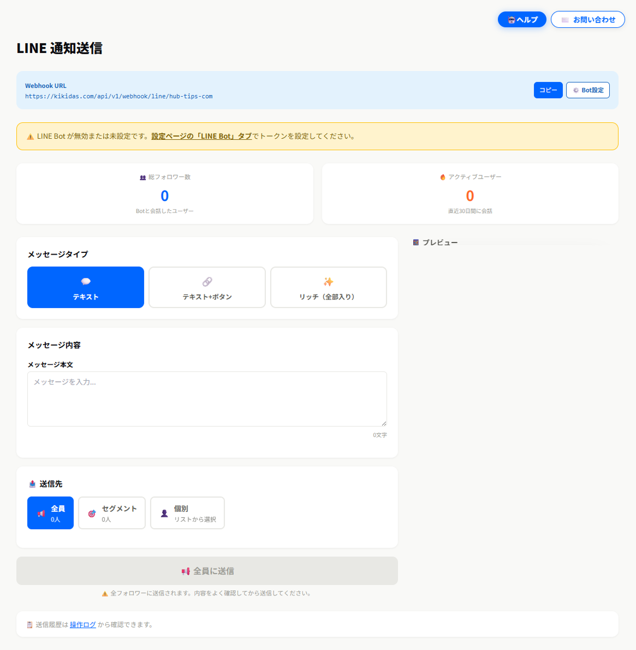Click the warning triangle in the LINE Bot alert
Image resolution: width=636 pixels, height=650 pixels.
click(31, 137)
